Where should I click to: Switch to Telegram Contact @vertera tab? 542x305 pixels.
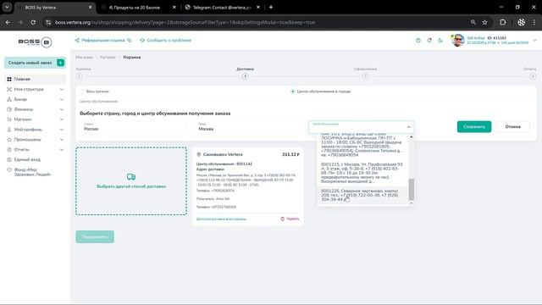tap(222, 8)
